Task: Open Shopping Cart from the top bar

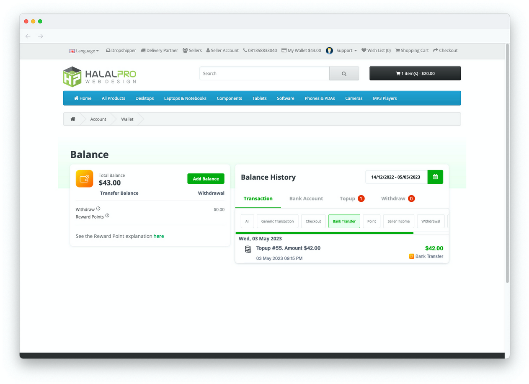Action: point(412,50)
